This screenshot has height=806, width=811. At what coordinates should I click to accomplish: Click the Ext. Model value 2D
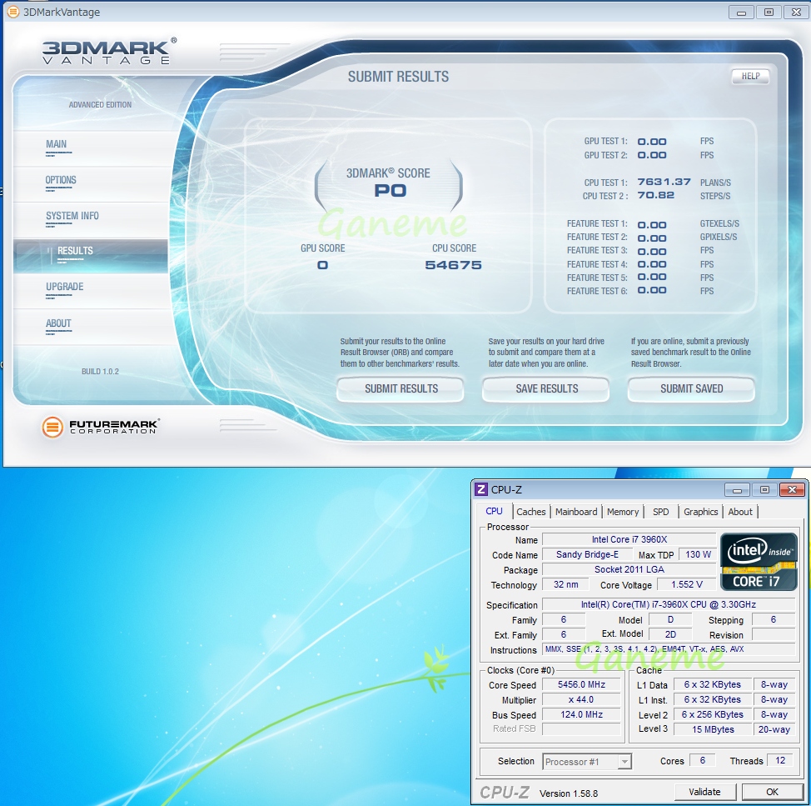click(x=670, y=634)
